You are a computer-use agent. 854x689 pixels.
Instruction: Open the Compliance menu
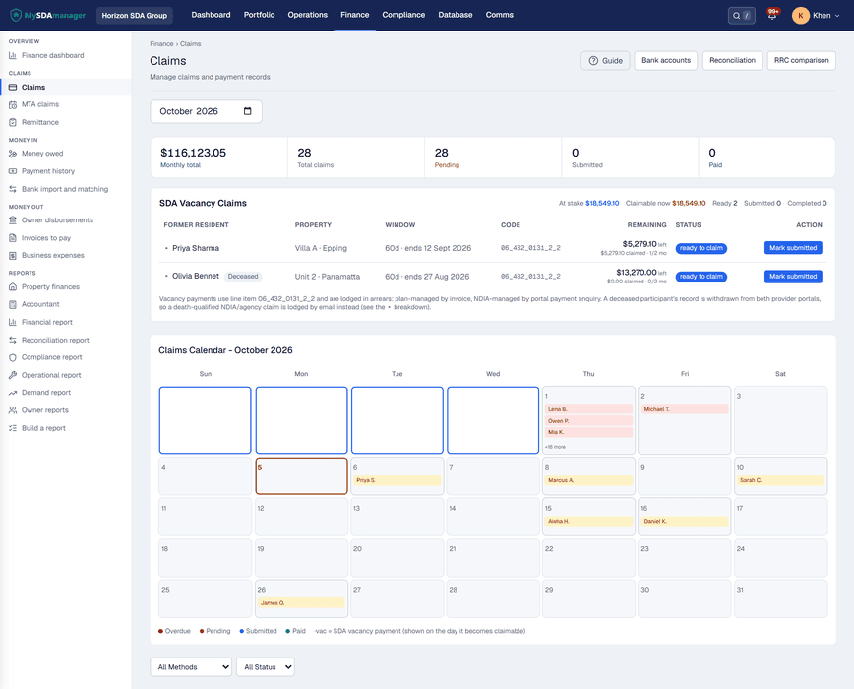point(403,15)
